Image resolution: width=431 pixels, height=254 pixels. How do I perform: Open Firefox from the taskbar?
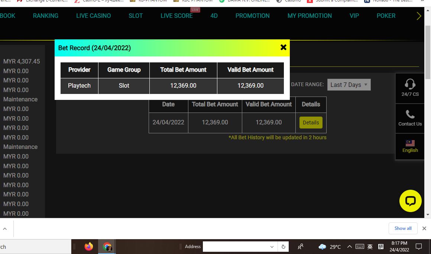coord(88,247)
